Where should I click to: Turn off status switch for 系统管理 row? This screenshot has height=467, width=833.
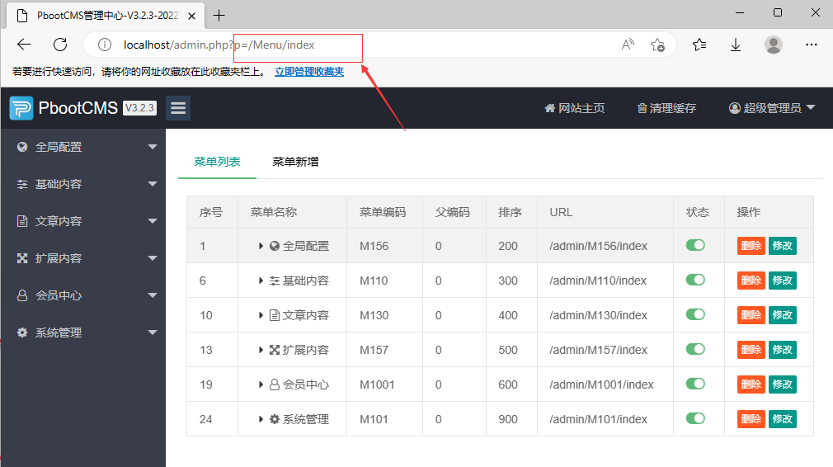pos(695,418)
